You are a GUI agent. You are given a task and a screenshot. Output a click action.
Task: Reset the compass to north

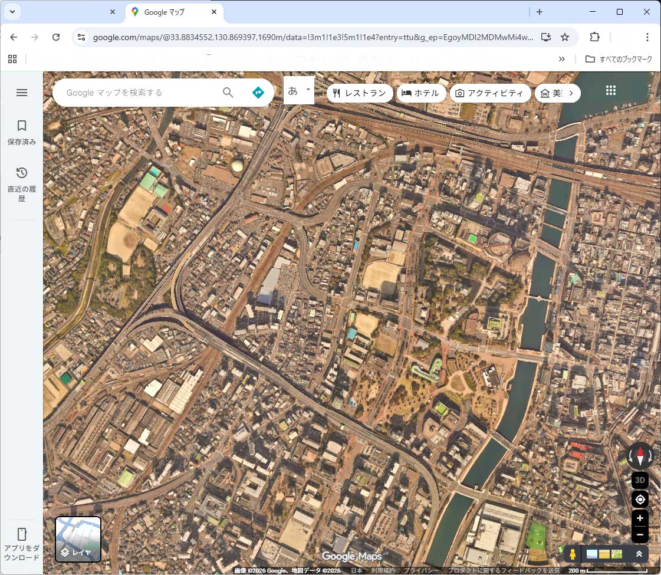point(640,456)
